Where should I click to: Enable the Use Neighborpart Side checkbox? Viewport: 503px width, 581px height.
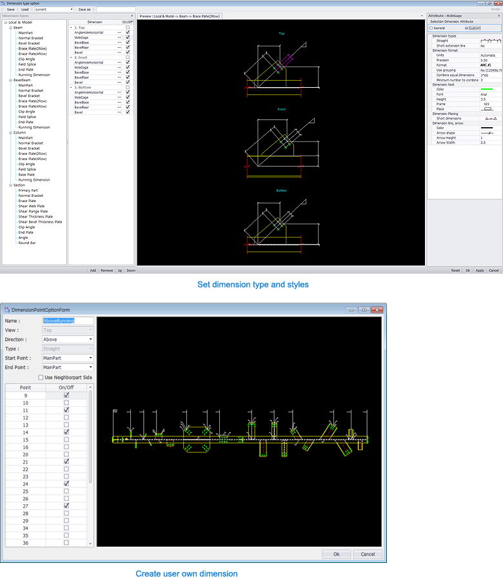[x=41, y=377]
